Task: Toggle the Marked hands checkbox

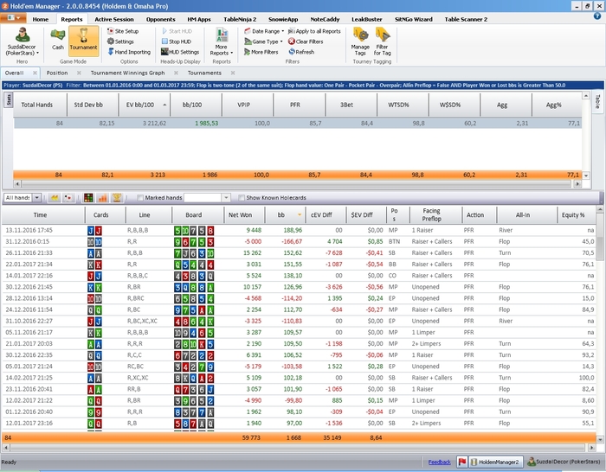Action: click(140, 198)
